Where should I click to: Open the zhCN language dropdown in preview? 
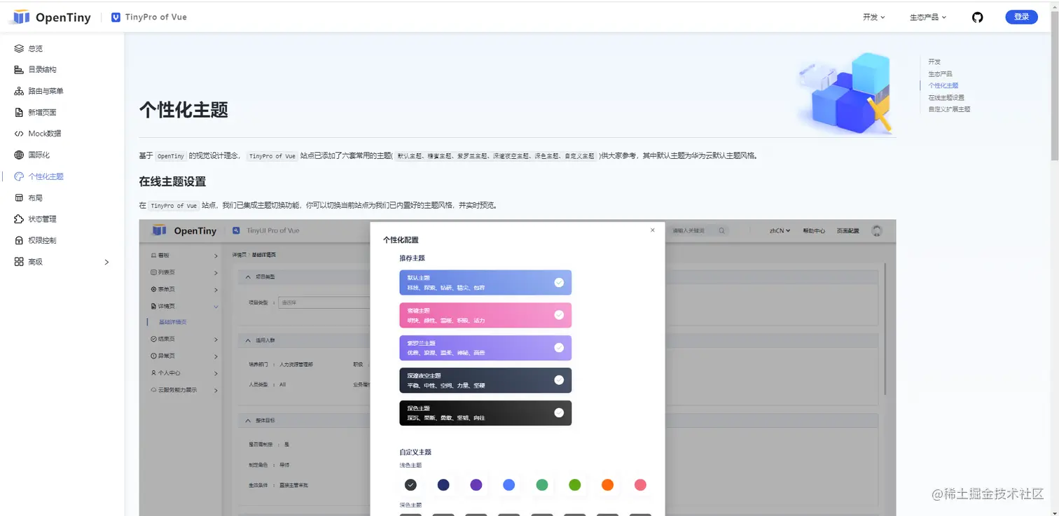780,230
